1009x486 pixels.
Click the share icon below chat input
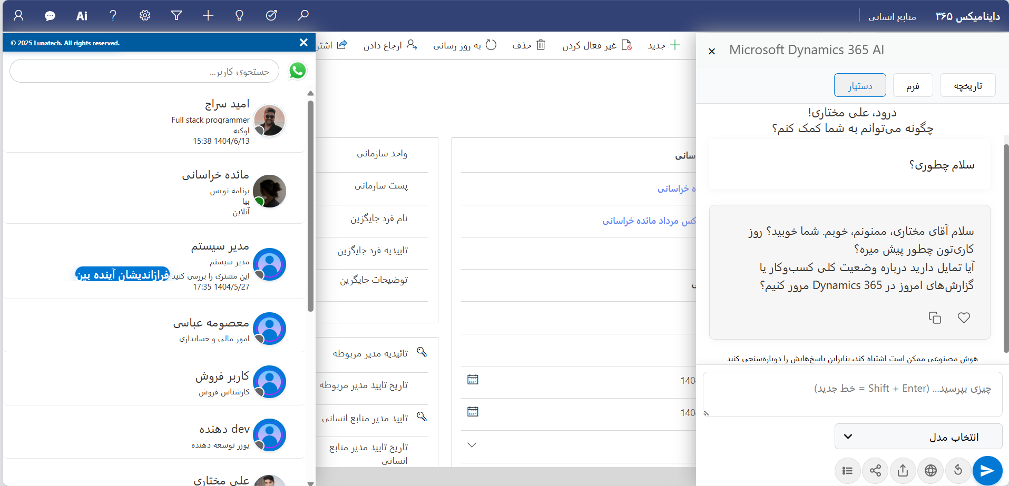click(875, 470)
